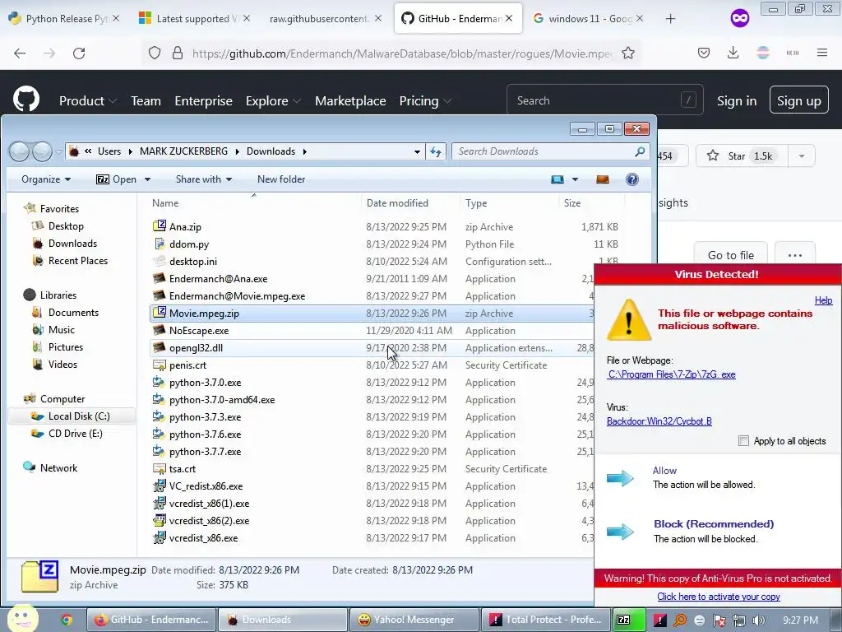Click the search magnifier in Search Downloads
Image resolution: width=842 pixels, height=632 pixels.
(640, 151)
